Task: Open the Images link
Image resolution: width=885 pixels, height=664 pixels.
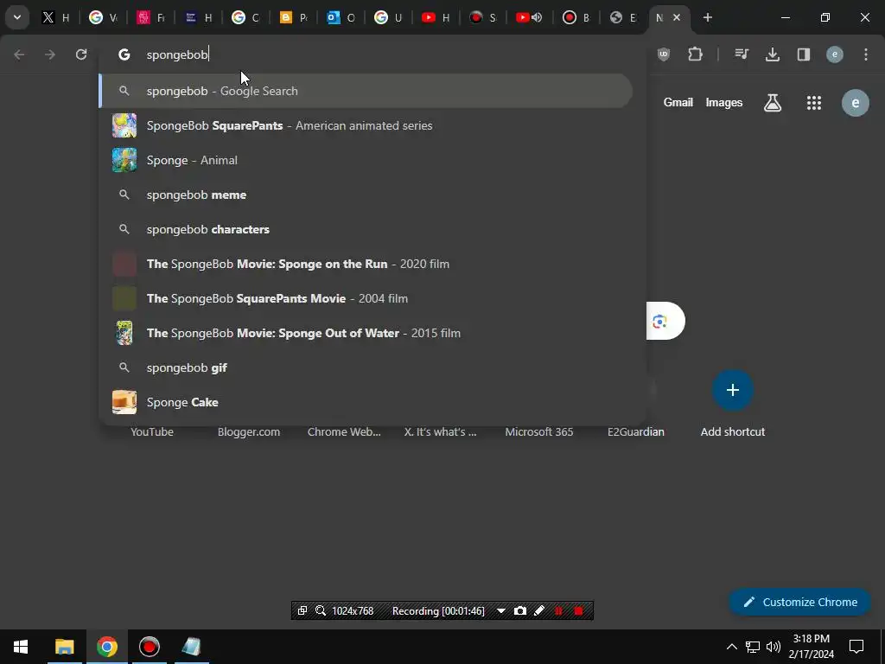Action: [724, 102]
